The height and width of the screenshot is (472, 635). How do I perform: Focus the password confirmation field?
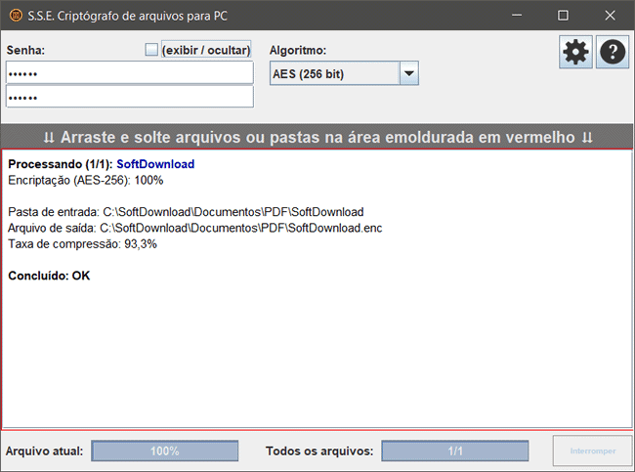[x=129, y=97]
